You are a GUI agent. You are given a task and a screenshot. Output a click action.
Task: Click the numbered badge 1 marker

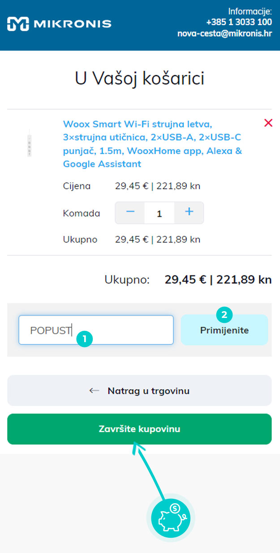tap(84, 338)
